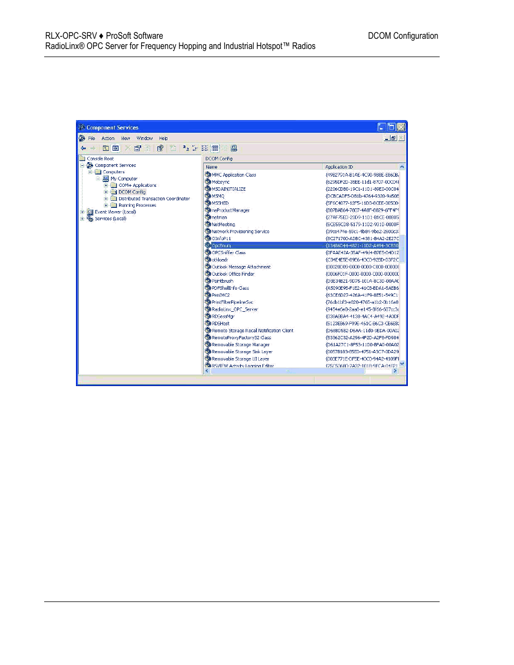Screen dimensions: 514x665
Task: Expand the COM+ Applications tree node
Action: coord(106,185)
